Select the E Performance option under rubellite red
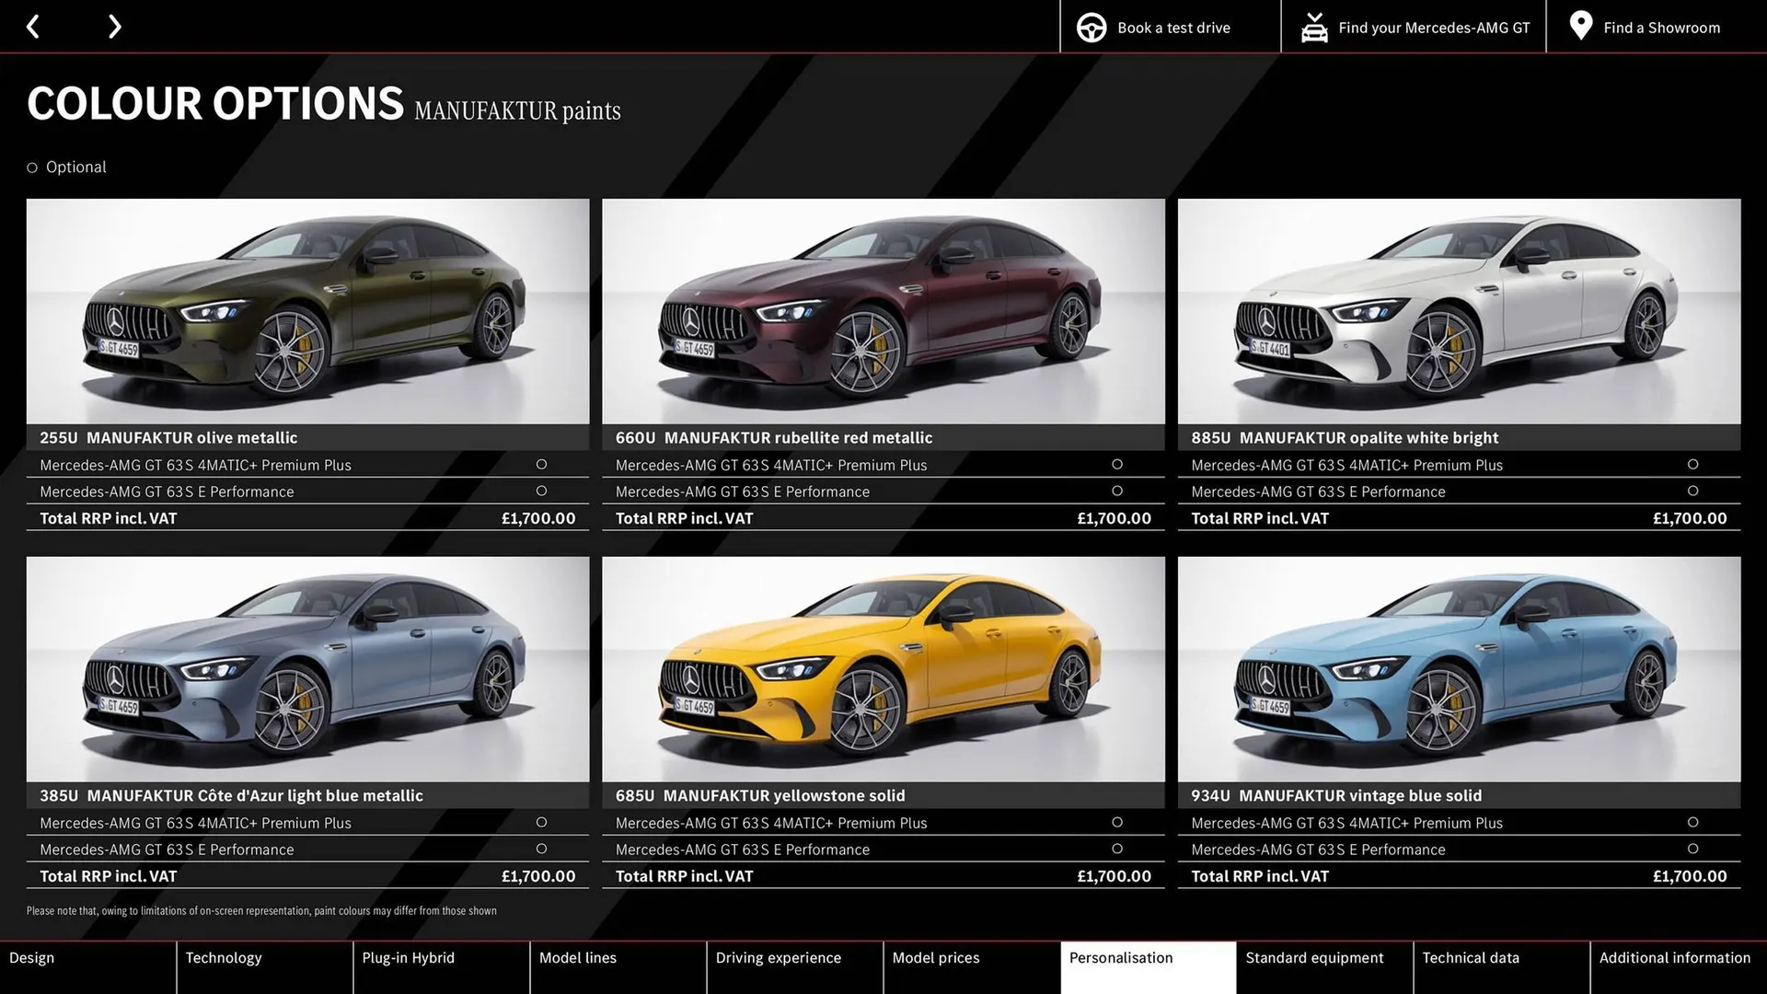The height and width of the screenshot is (994, 1767). (x=1117, y=491)
